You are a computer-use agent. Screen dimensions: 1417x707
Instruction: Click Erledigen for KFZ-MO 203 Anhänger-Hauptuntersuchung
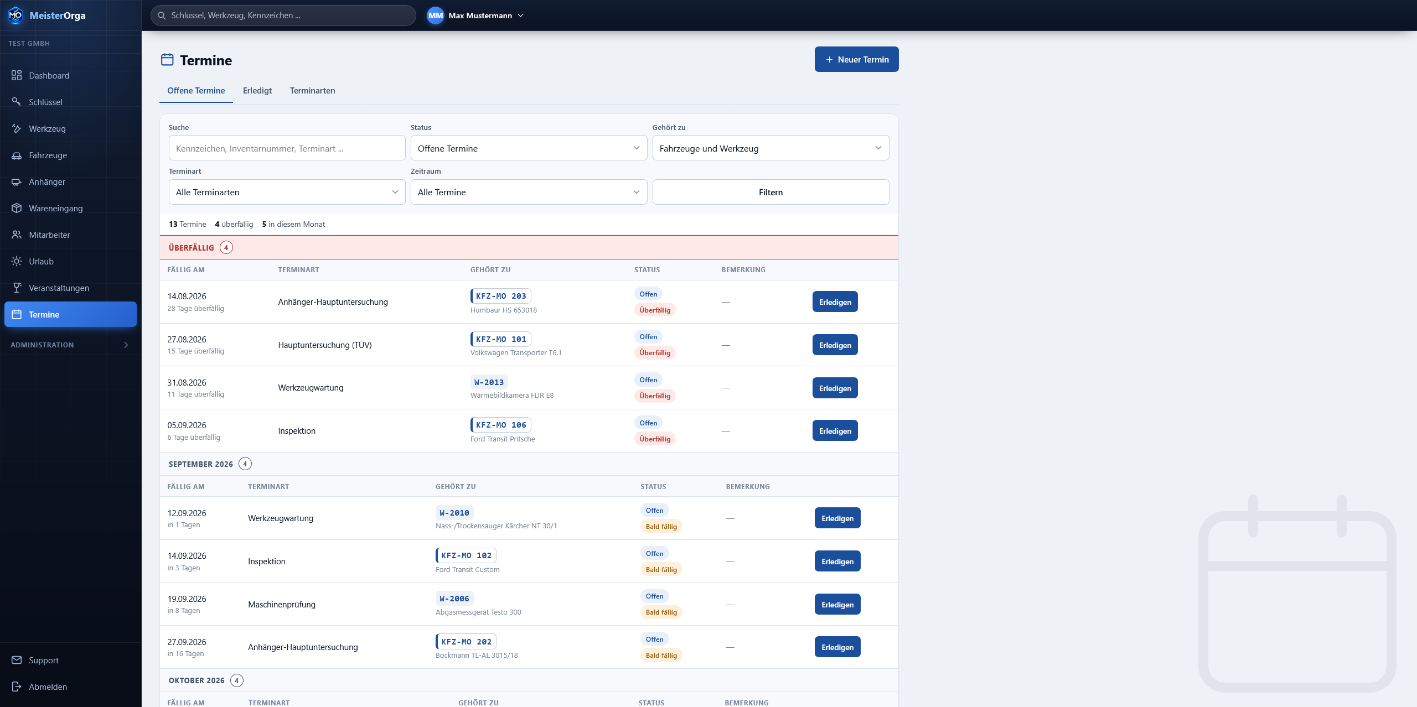tap(835, 301)
